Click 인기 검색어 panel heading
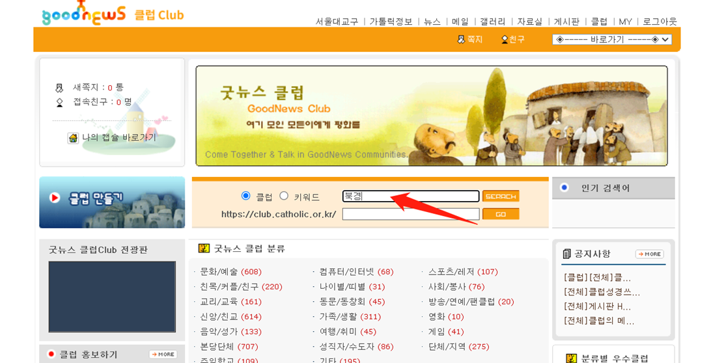Image resolution: width=724 pixels, height=363 pixels. click(x=605, y=188)
